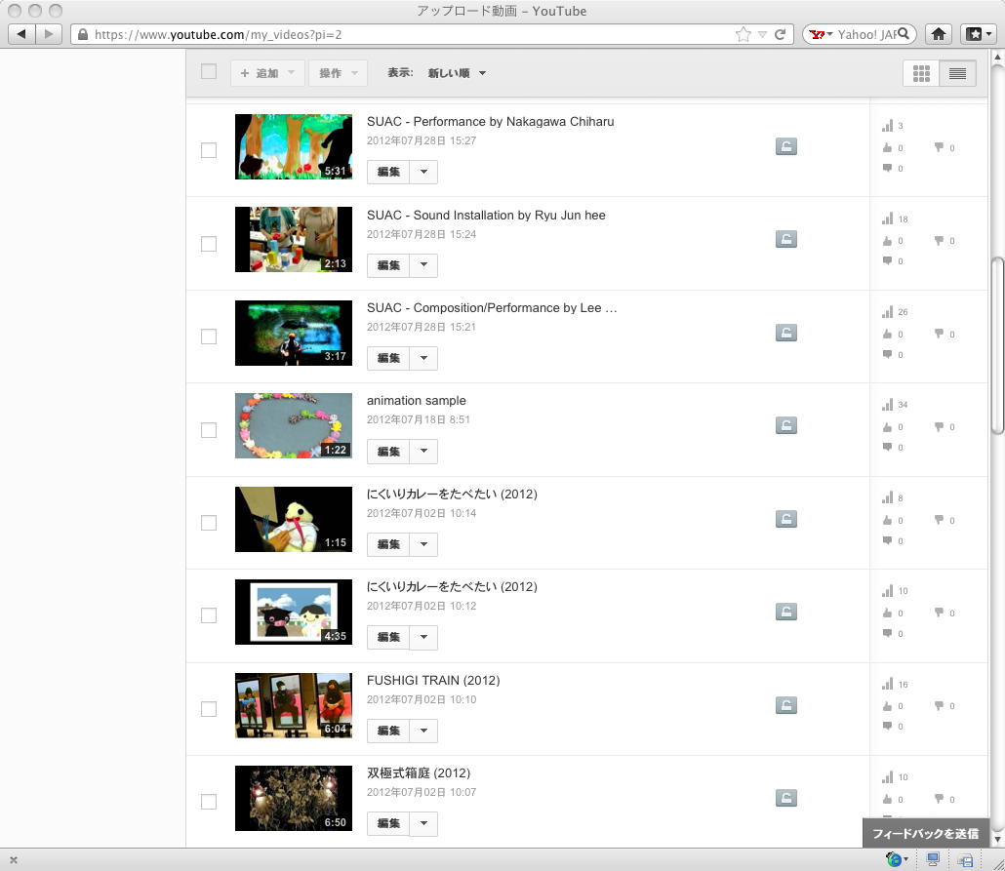
Task: Open the 6:04 FUSHIGI TRAIN thumbnail
Action: [294, 705]
